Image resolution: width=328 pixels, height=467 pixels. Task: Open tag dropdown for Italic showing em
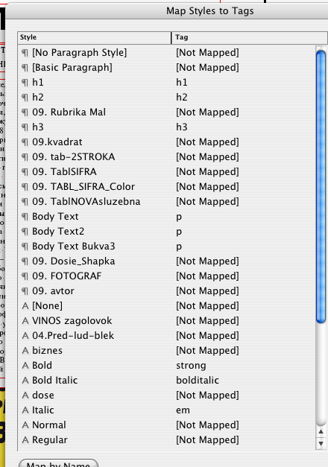tap(183, 410)
